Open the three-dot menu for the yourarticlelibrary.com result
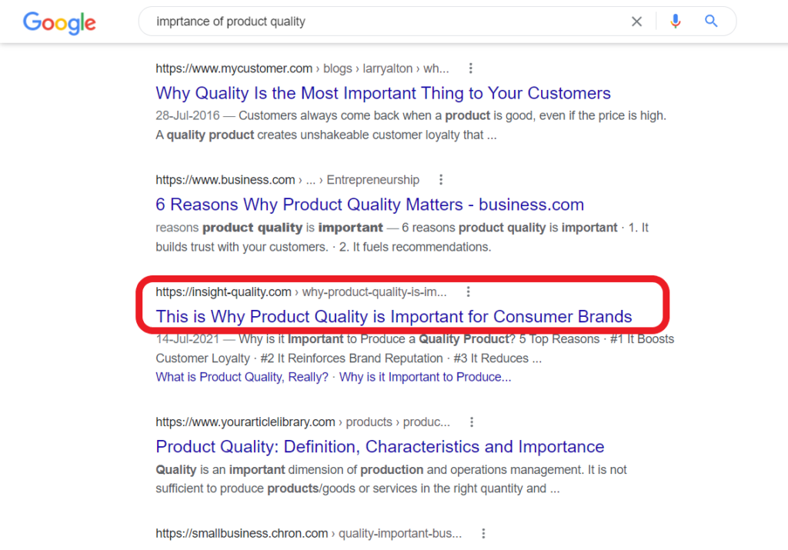Image resolution: width=788 pixels, height=550 pixels. click(x=472, y=422)
